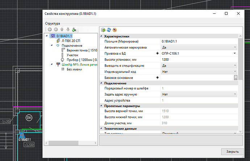Collapse the Характеристики section
250x161 pixels.
pyautogui.click(x=101, y=36)
